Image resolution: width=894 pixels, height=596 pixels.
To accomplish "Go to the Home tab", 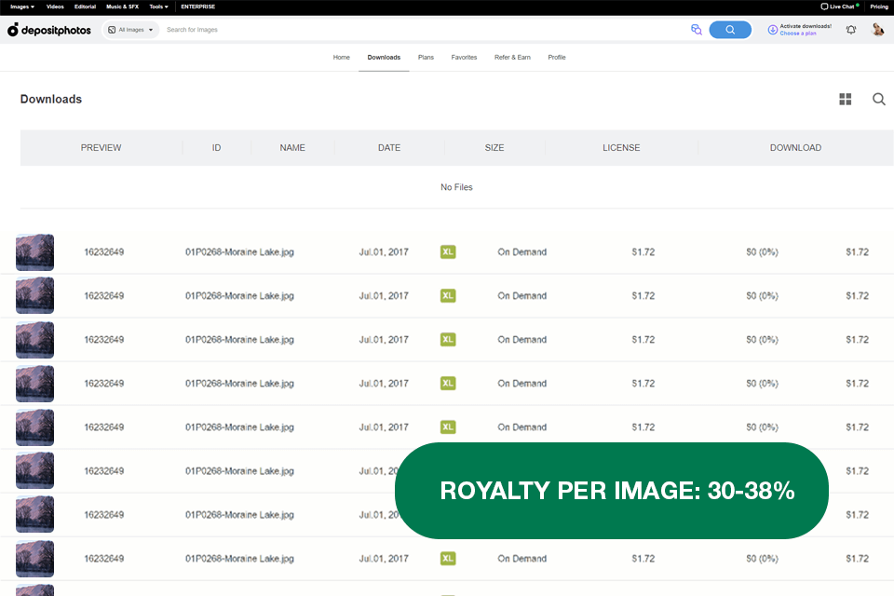I will 342,58.
